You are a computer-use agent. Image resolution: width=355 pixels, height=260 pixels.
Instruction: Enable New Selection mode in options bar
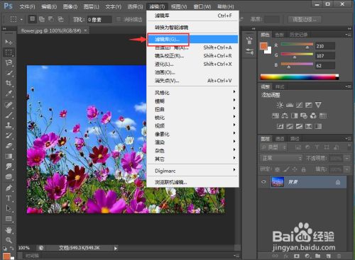pyautogui.click(x=32, y=19)
